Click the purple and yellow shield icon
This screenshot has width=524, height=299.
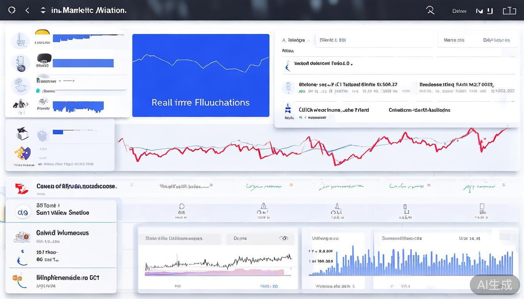(x=23, y=153)
